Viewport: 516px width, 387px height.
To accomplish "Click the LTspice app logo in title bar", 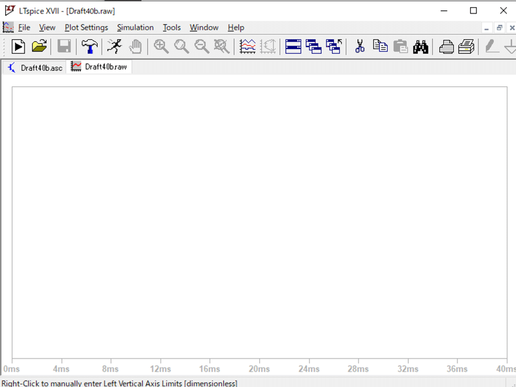I will [x=10, y=10].
